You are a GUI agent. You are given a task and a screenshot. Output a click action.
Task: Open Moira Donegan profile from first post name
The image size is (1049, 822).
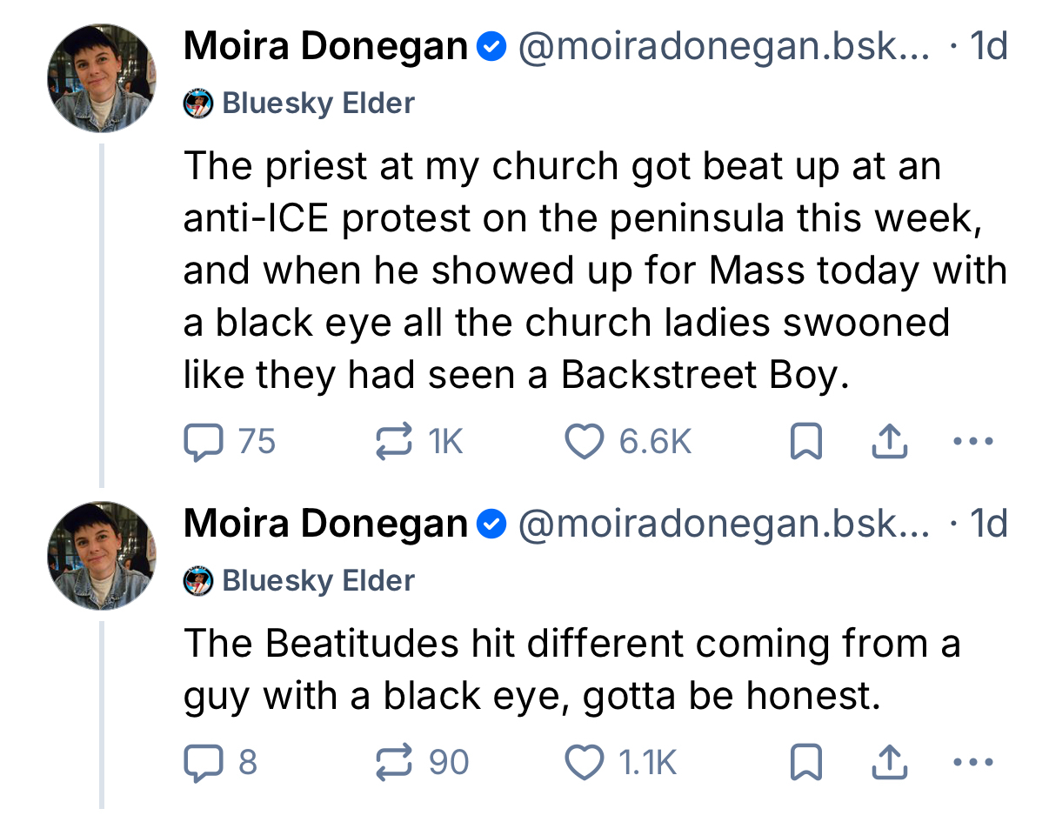coord(325,46)
